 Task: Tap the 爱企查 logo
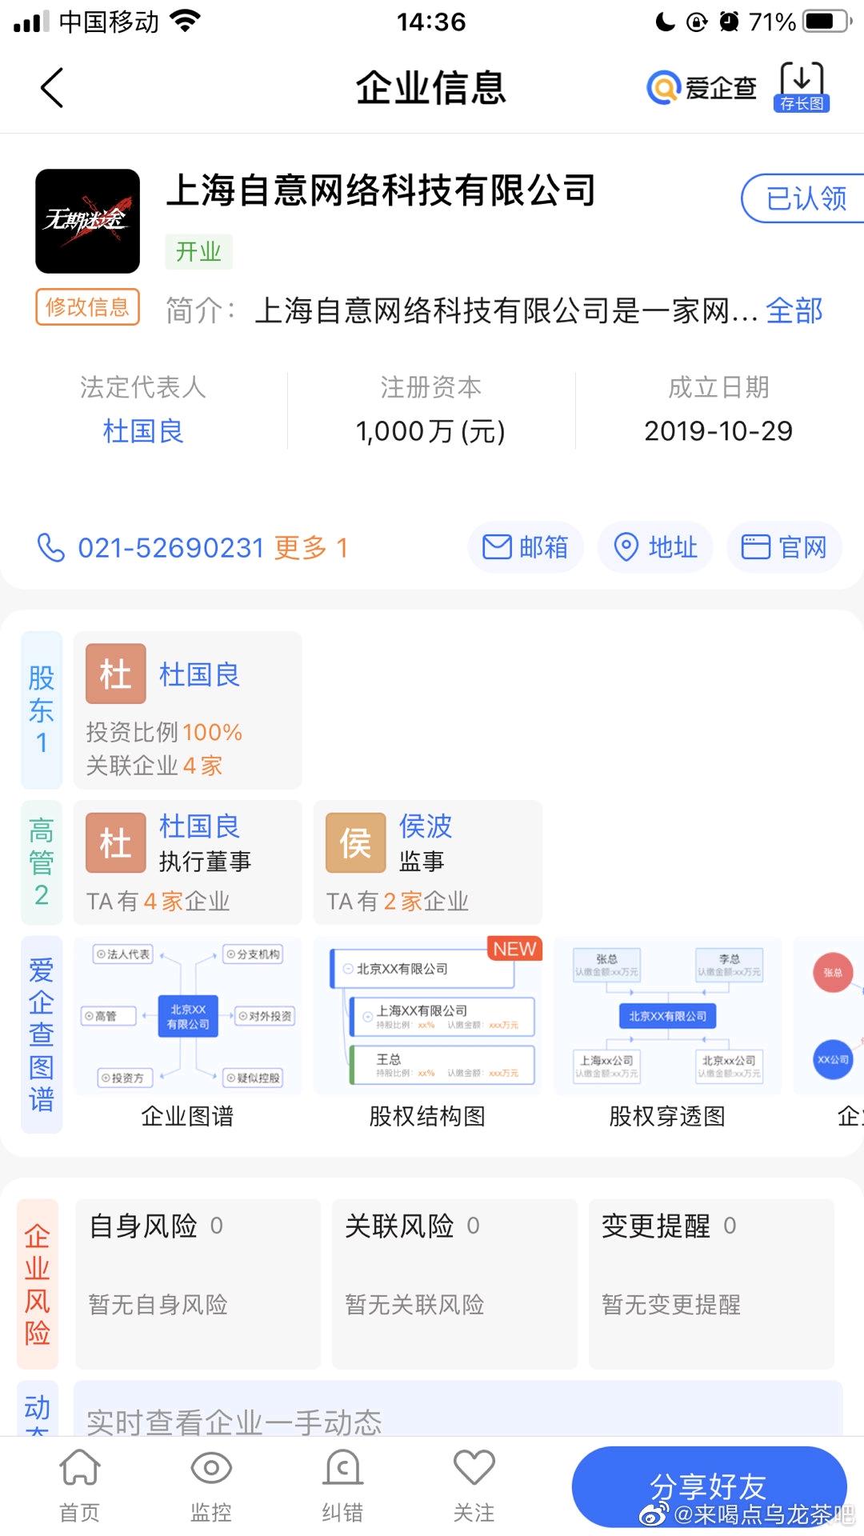coord(702,87)
